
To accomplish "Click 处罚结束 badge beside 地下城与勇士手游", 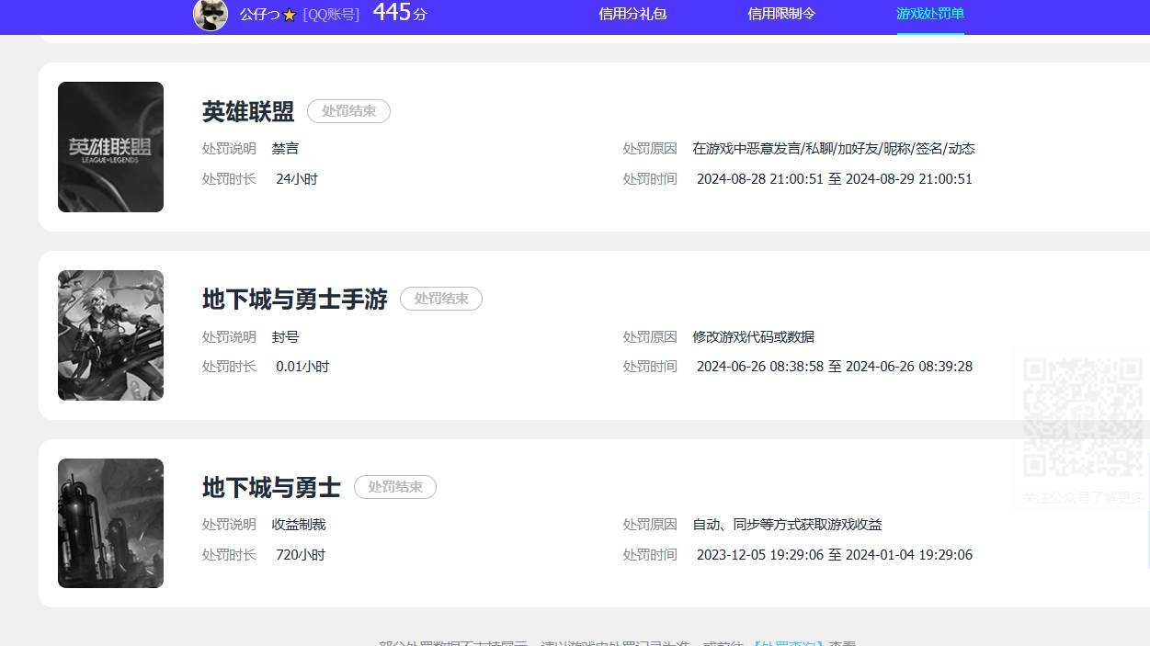I will 441,299.
